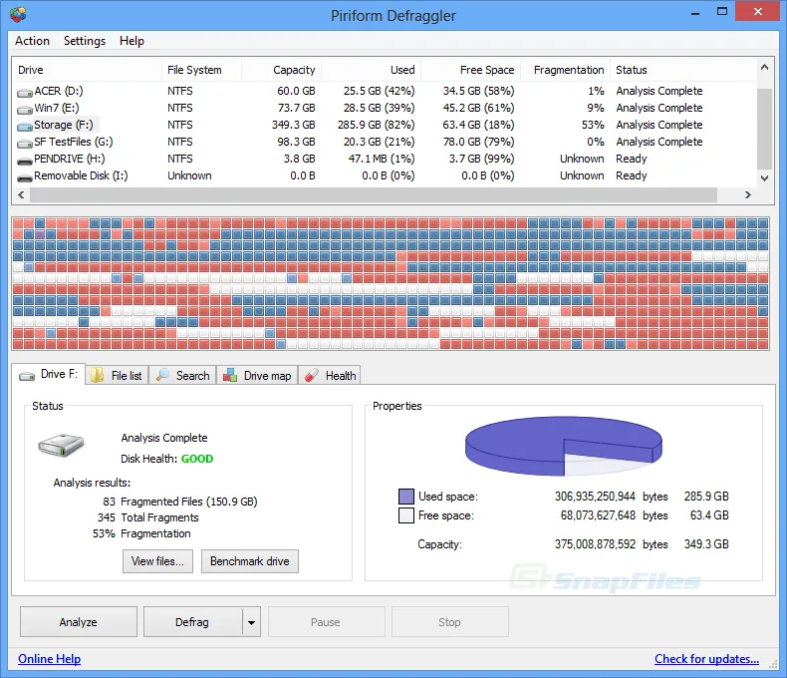Click the Defrag button
Image resolution: width=787 pixels, height=678 pixels.
(x=192, y=622)
